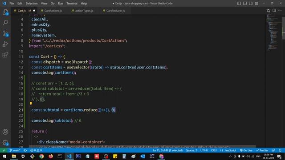Open the Run menu
The width and height of the screenshot is (285, 160).
point(61,4)
